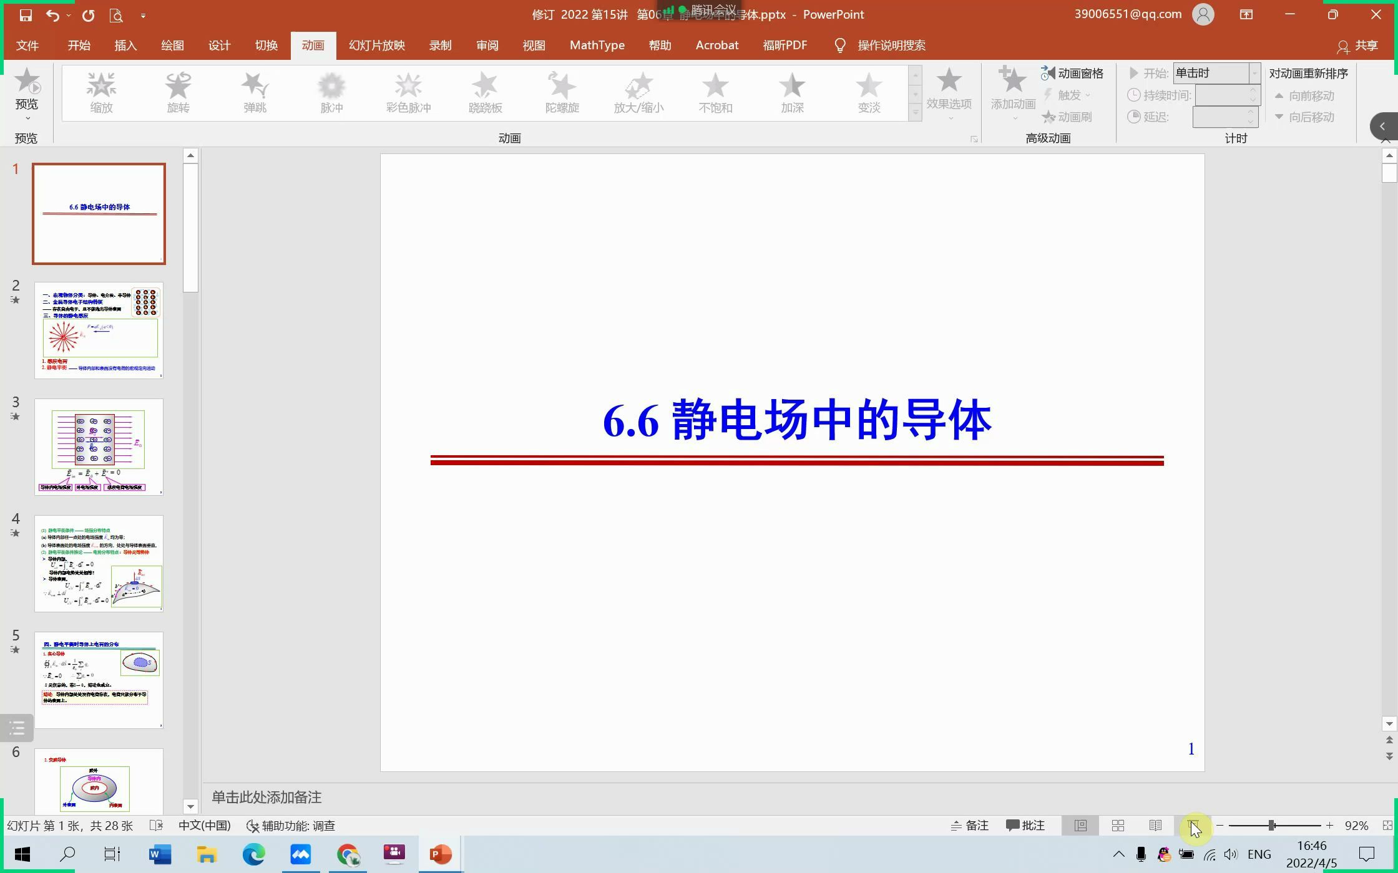Open the 审阅 ribbon tab
This screenshot has height=873, width=1398.
486,45
